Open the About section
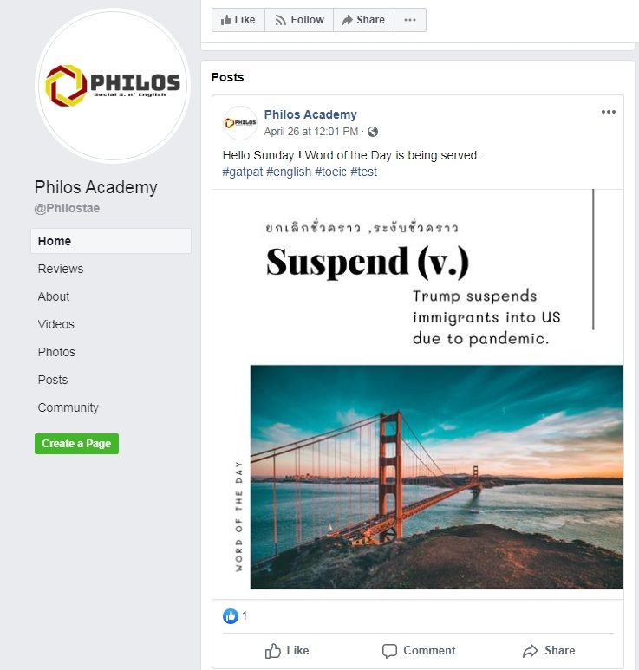The image size is (639, 670). 54,296
